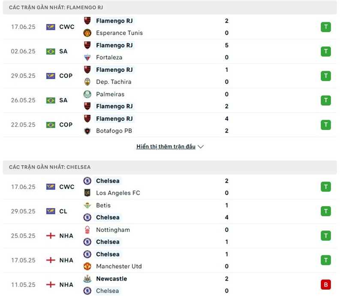The width and height of the screenshot is (343, 296).
Task: Expand with the 'Hiển thị thêm trận đấu' chevron
Action: click(x=201, y=147)
